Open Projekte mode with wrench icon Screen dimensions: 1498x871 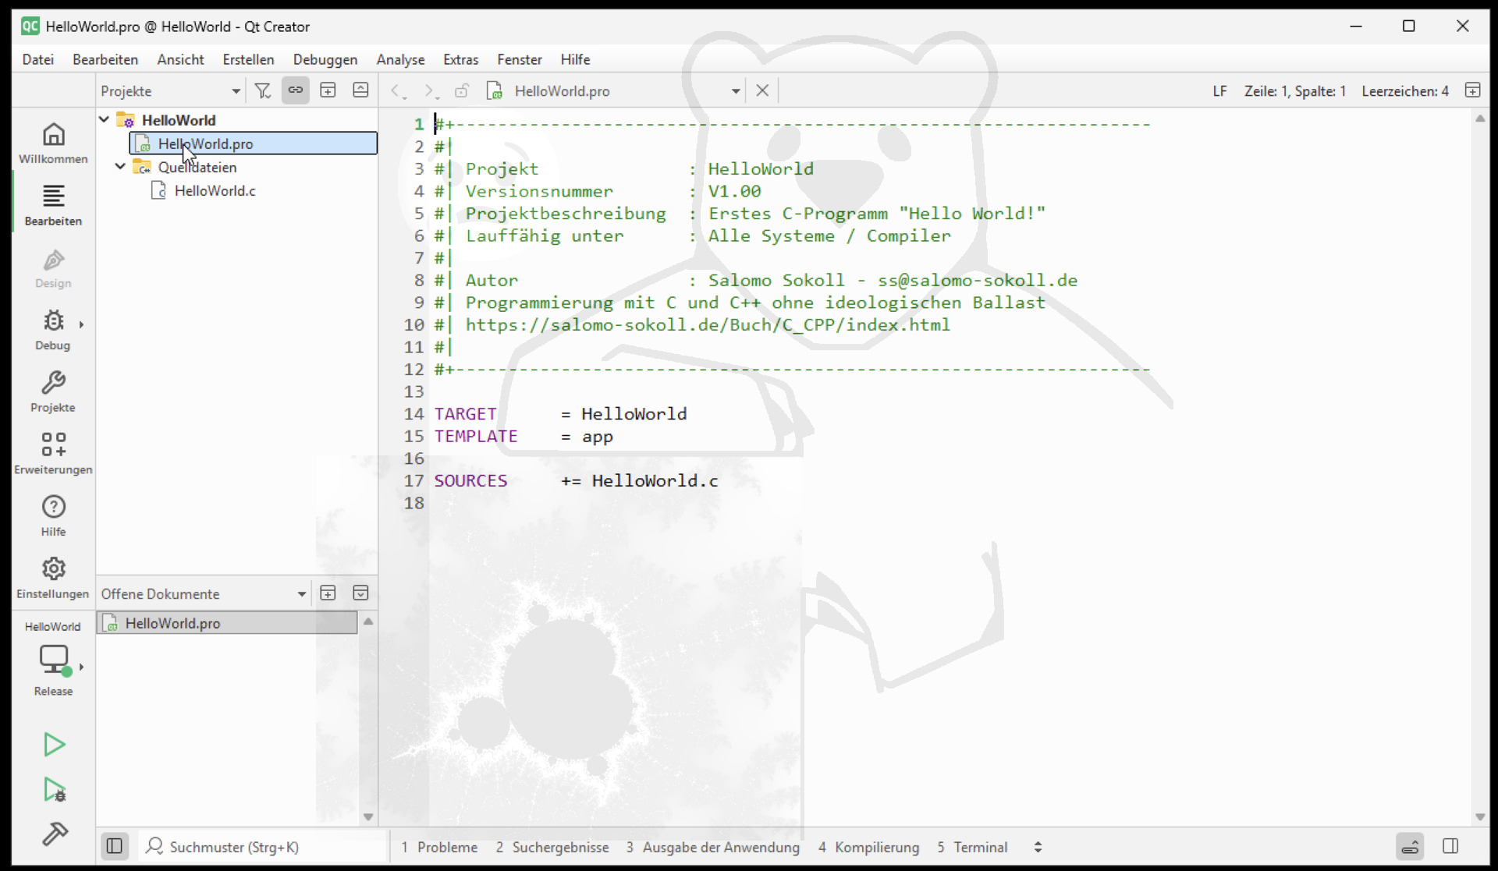tap(53, 392)
